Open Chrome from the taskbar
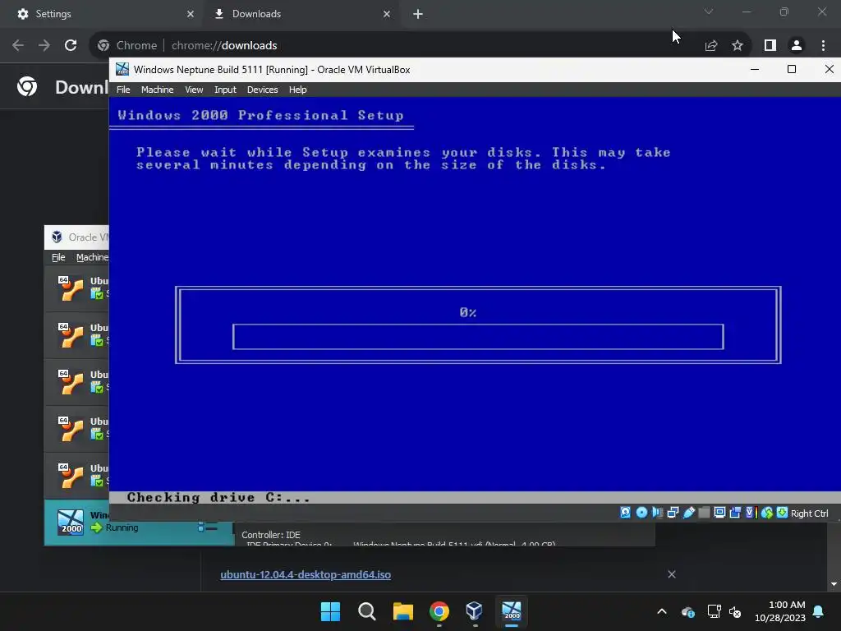The height and width of the screenshot is (631, 841). 439,611
